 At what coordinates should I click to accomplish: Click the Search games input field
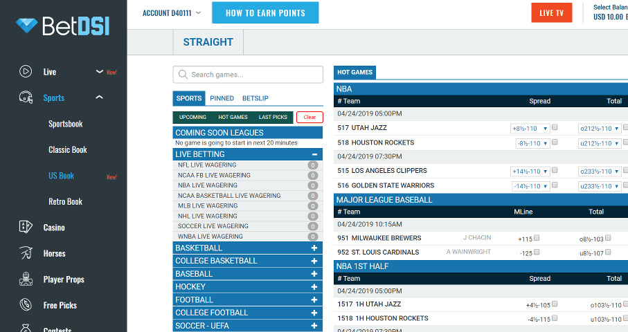[248, 75]
